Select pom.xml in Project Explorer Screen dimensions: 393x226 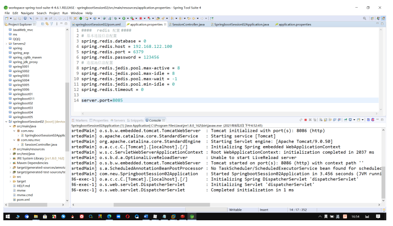(x=24, y=200)
